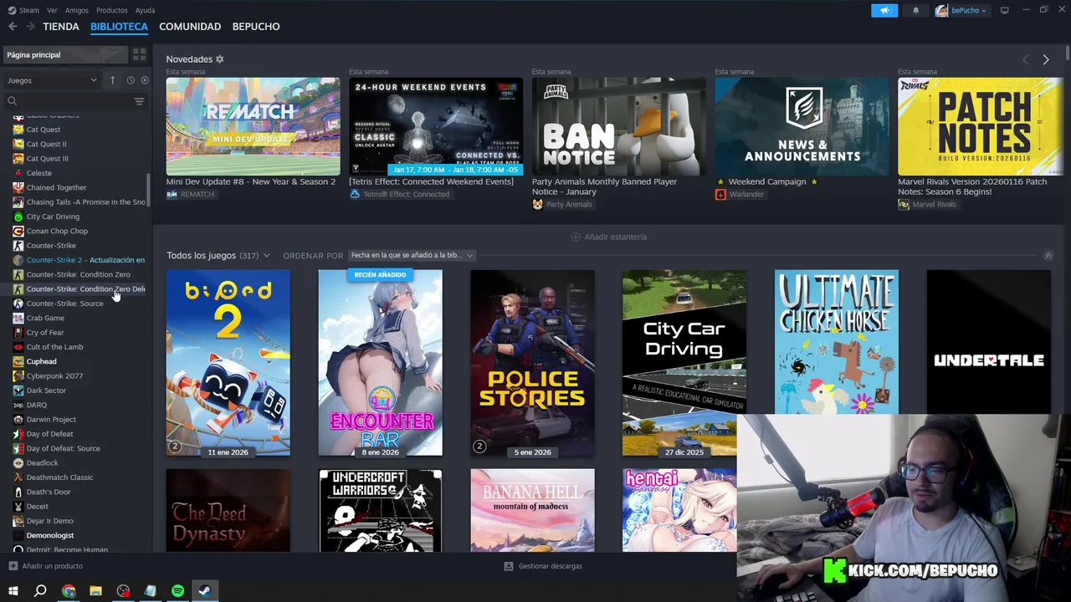This screenshot has height=602, width=1071.
Task: Switch to Big Picture mode monitor icon
Action: click(x=1005, y=10)
